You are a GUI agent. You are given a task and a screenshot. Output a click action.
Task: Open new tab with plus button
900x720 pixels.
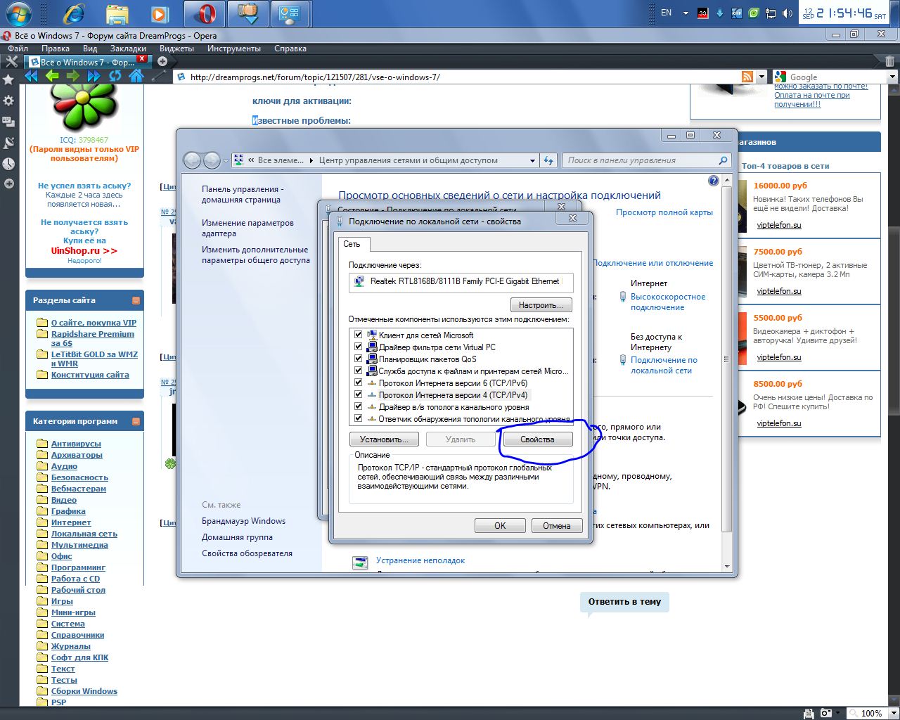pyautogui.click(x=162, y=61)
